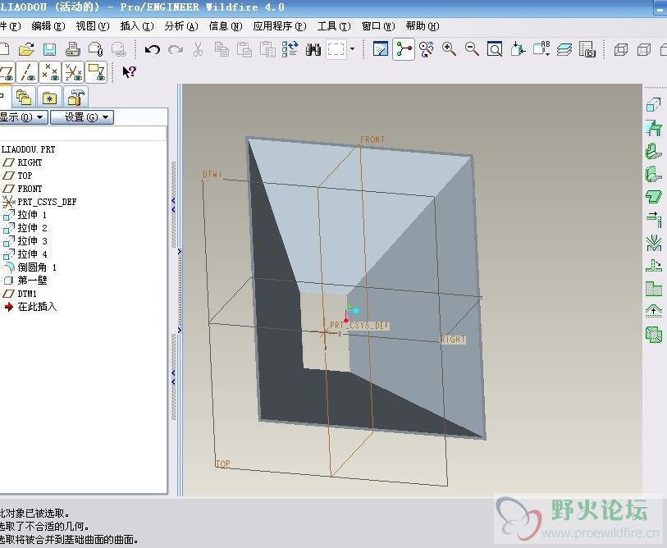Open the 帮助(H) menu
This screenshot has height=548, width=667.
423,26
